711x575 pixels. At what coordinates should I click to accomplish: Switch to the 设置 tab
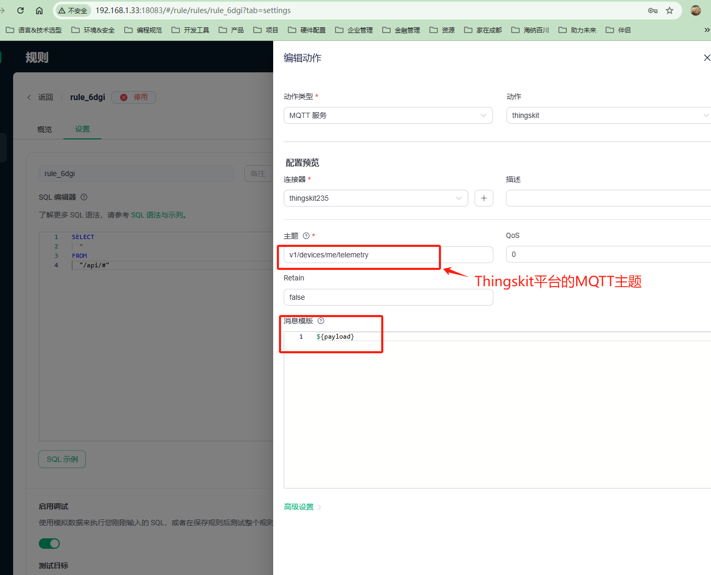82,129
